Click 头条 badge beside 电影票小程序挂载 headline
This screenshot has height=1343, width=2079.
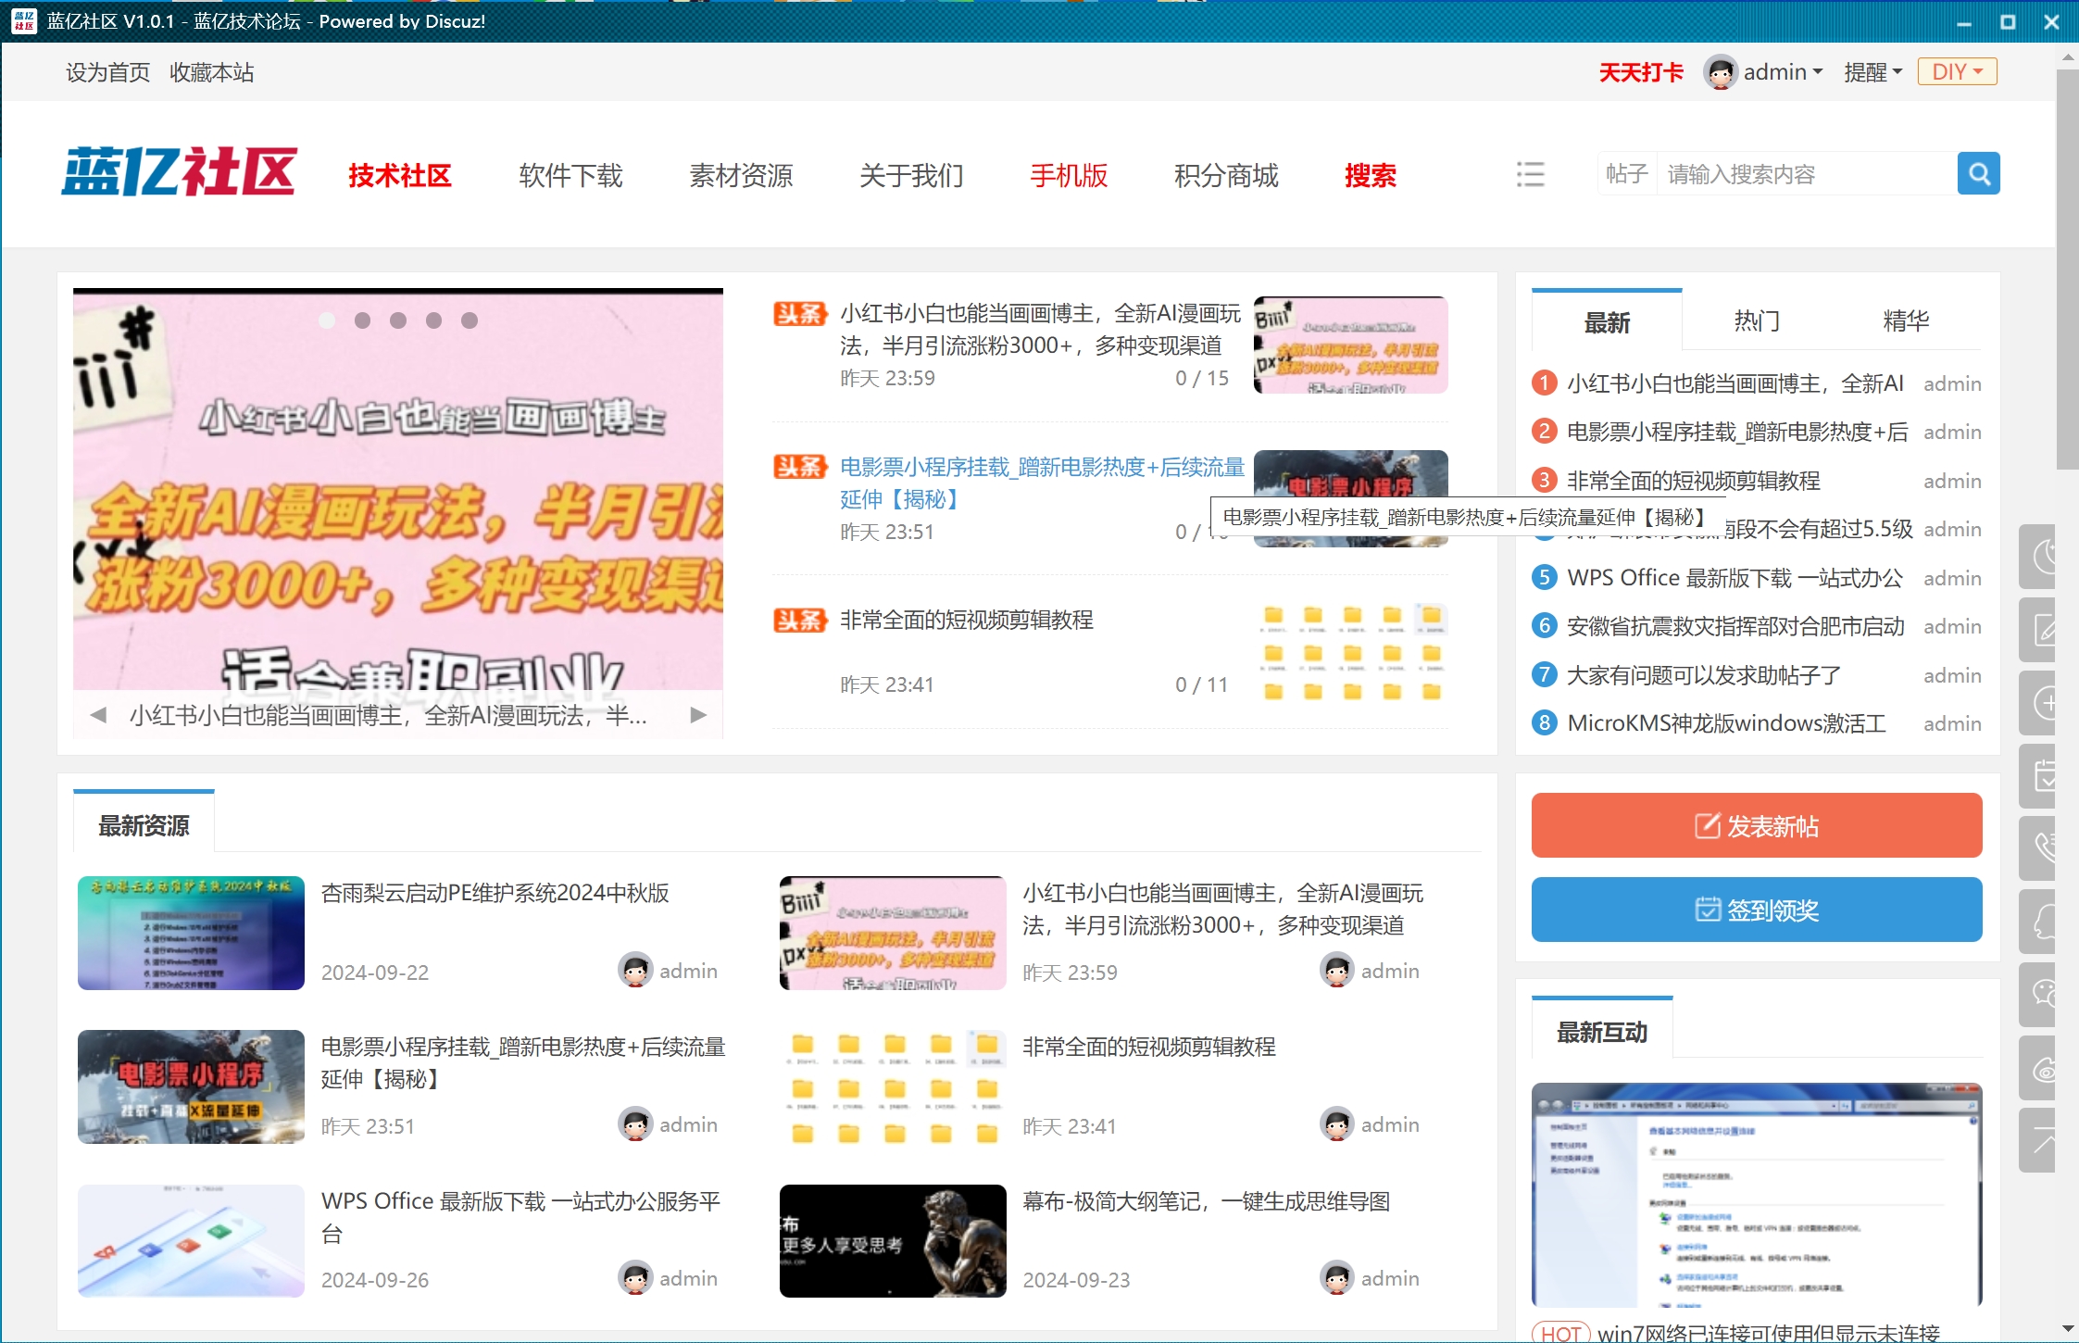click(800, 467)
